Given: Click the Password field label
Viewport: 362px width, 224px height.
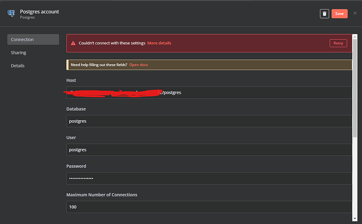Looking at the screenshot, I should (x=76, y=166).
